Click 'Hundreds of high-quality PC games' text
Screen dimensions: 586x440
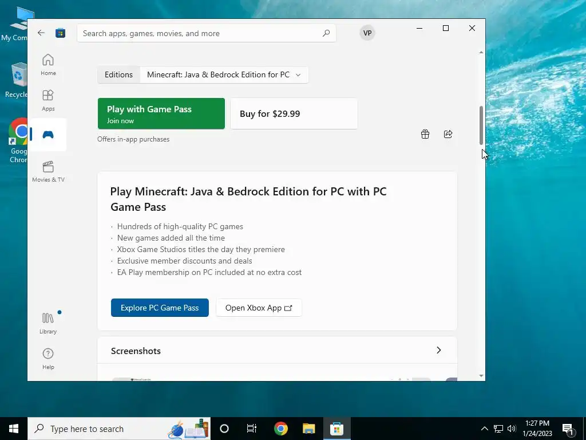[180, 226]
